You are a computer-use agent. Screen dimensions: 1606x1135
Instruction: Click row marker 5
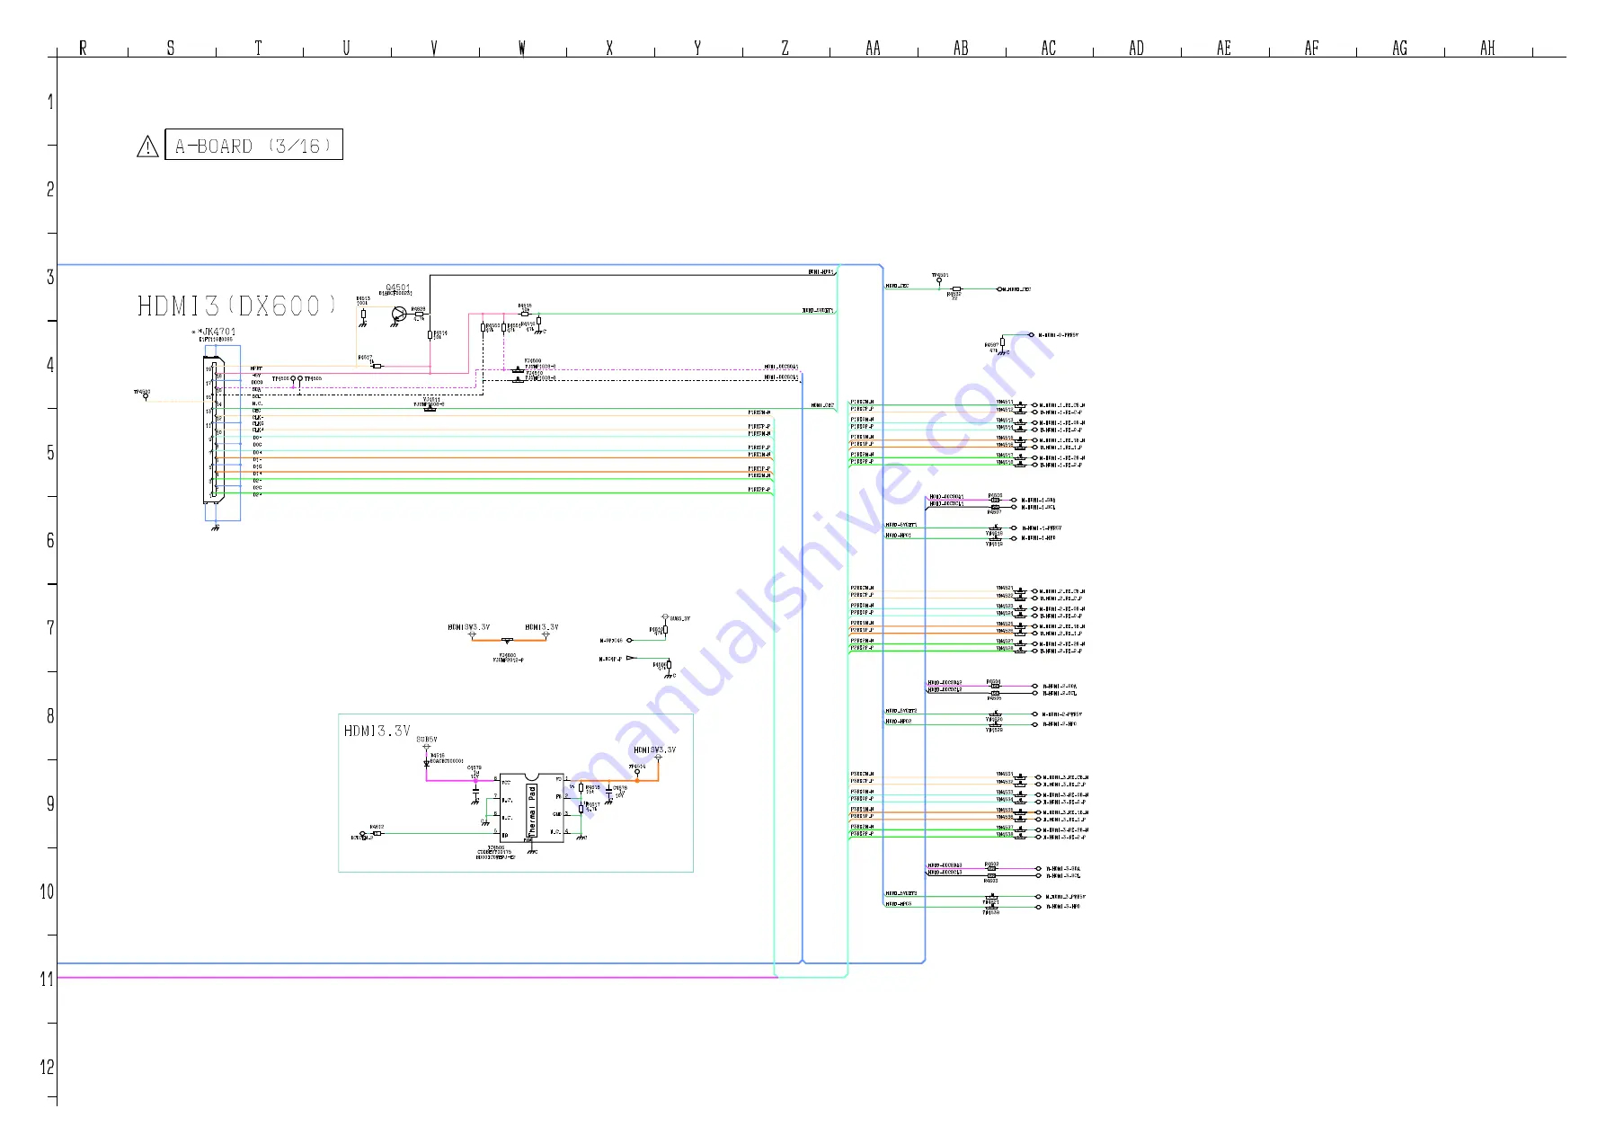pos(50,453)
